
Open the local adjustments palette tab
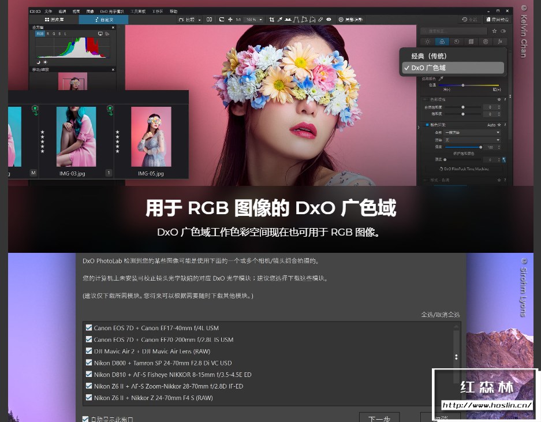click(x=486, y=42)
